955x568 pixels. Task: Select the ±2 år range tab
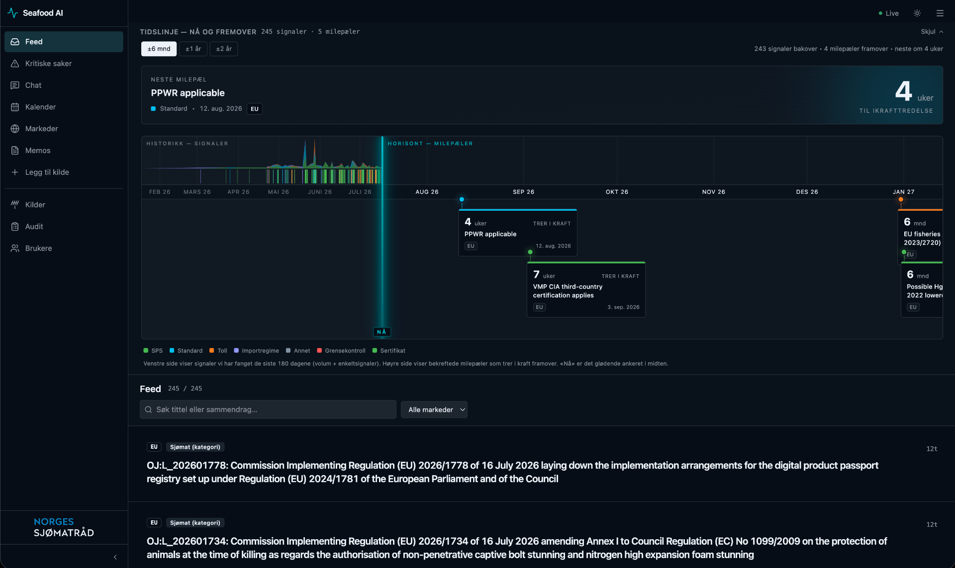(224, 49)
